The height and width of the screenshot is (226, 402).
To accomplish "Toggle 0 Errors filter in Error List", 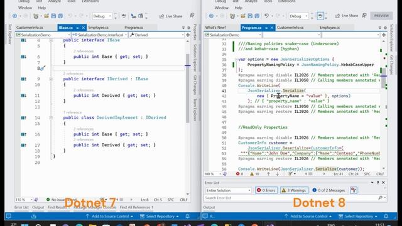I will [266, 190].
